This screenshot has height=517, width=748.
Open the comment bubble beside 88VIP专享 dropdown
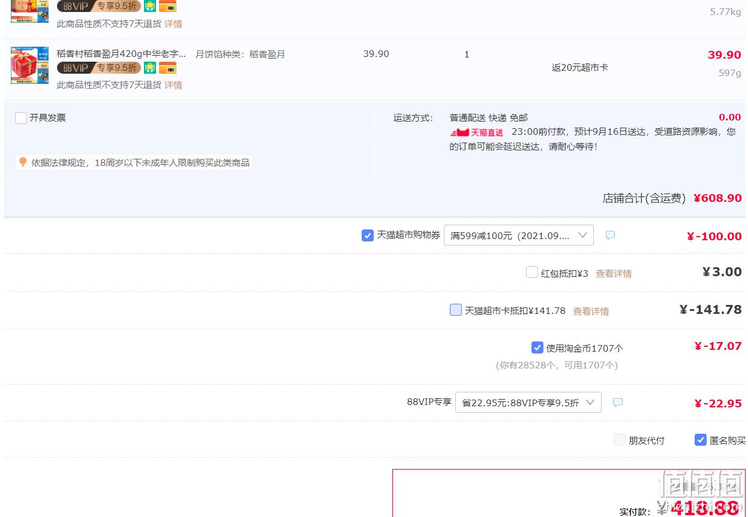[618, 403]
